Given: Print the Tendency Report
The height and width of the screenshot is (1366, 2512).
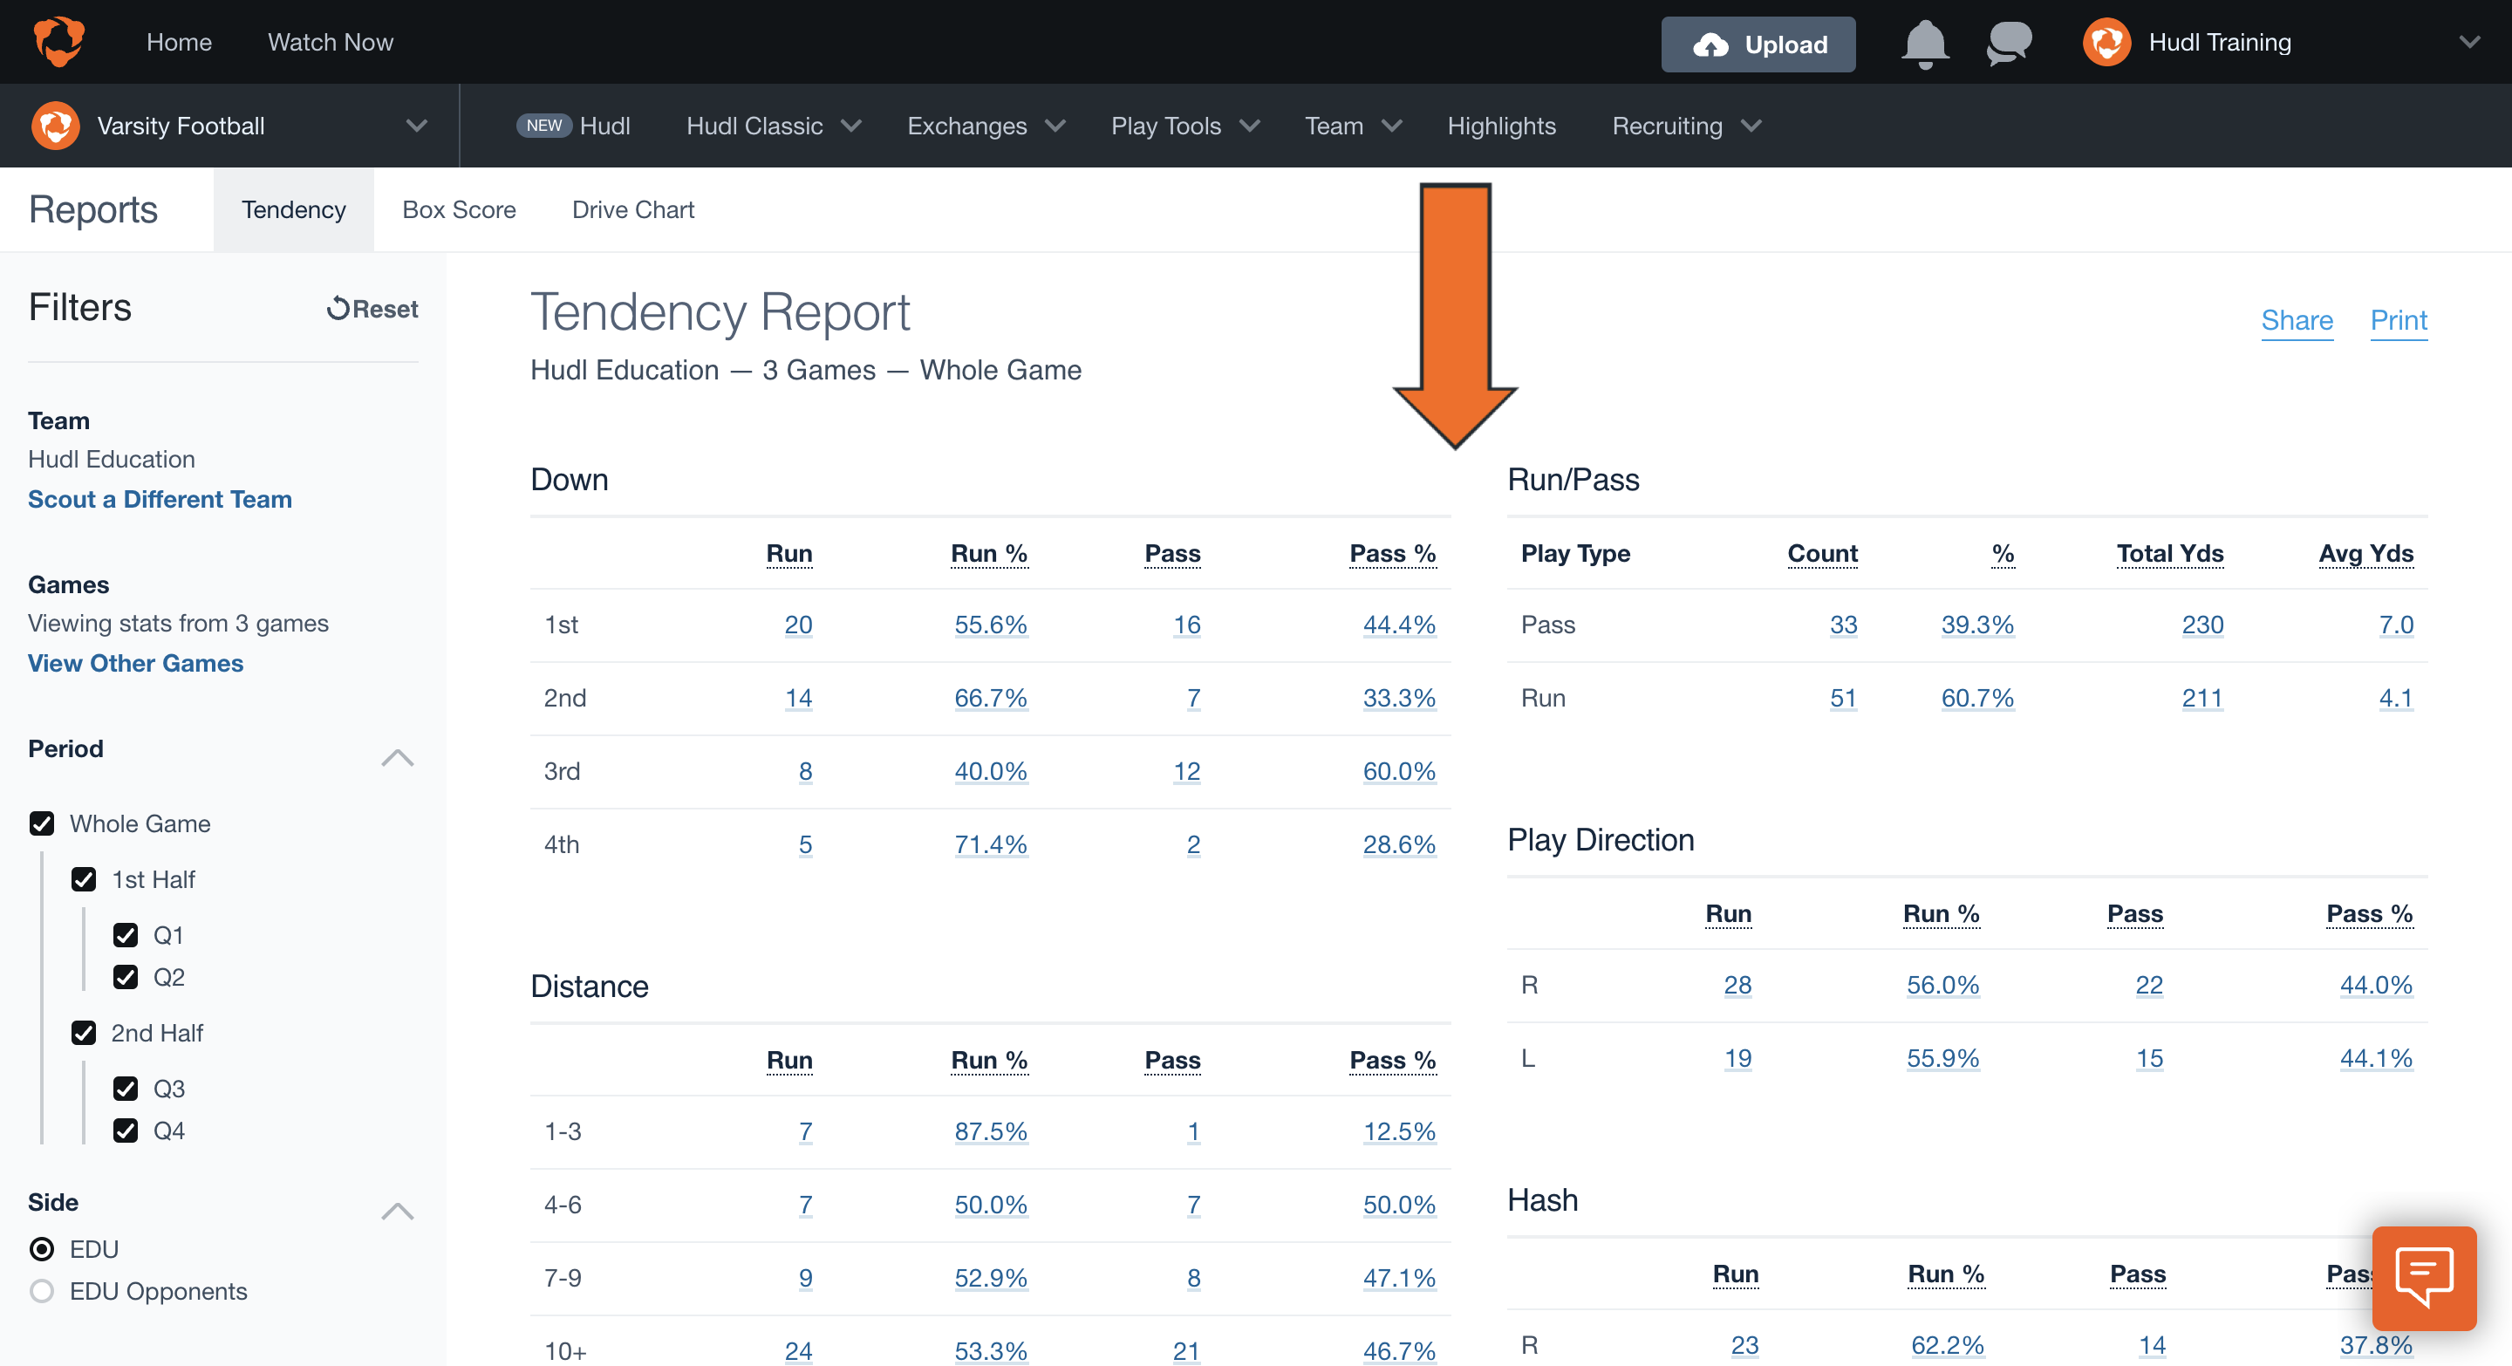Looking at the screenshot, I should point(2398,321).
